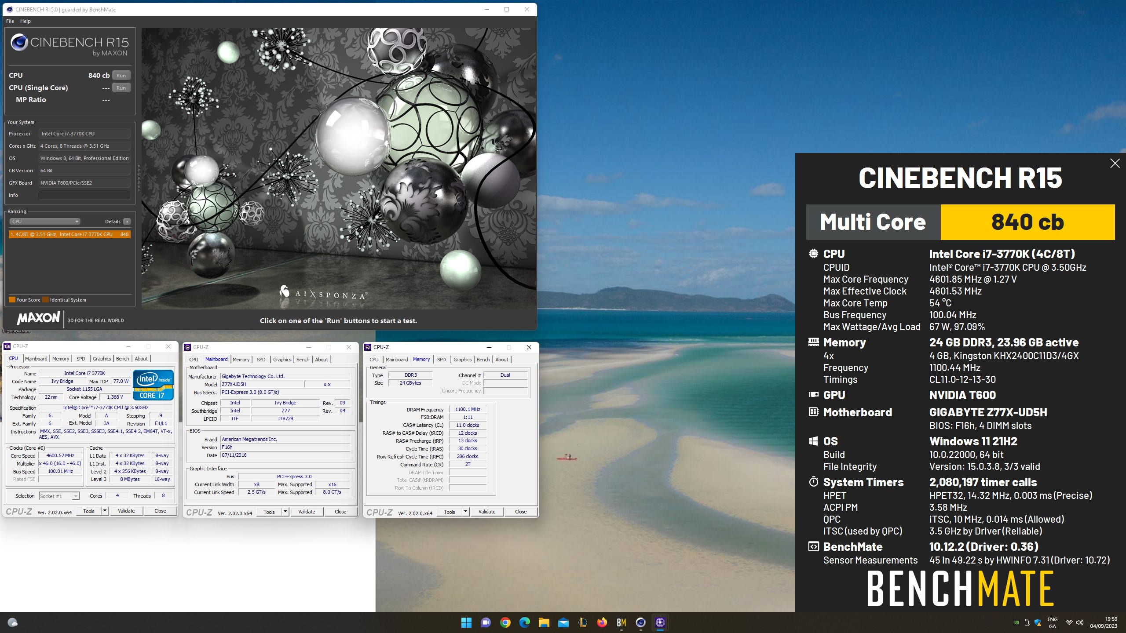Viewport: 1126px width, 633px height.
Task: Open SPD tab in Memory CPU-Z window
Action: 442,360
